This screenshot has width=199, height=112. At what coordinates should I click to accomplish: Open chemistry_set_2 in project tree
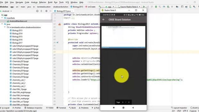(x=19, y=83)
